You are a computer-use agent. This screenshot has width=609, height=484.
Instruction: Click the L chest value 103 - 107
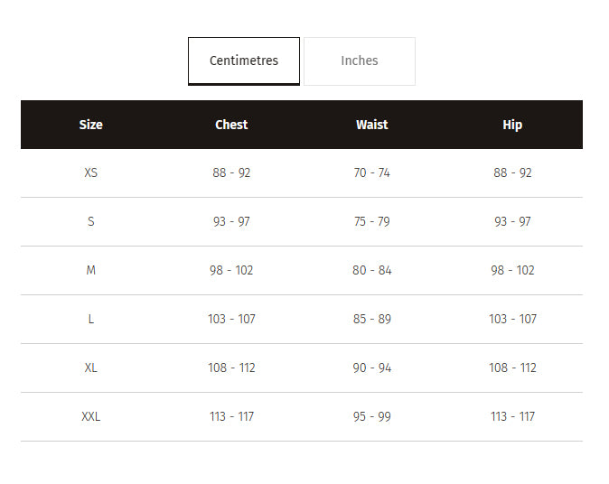231,319
